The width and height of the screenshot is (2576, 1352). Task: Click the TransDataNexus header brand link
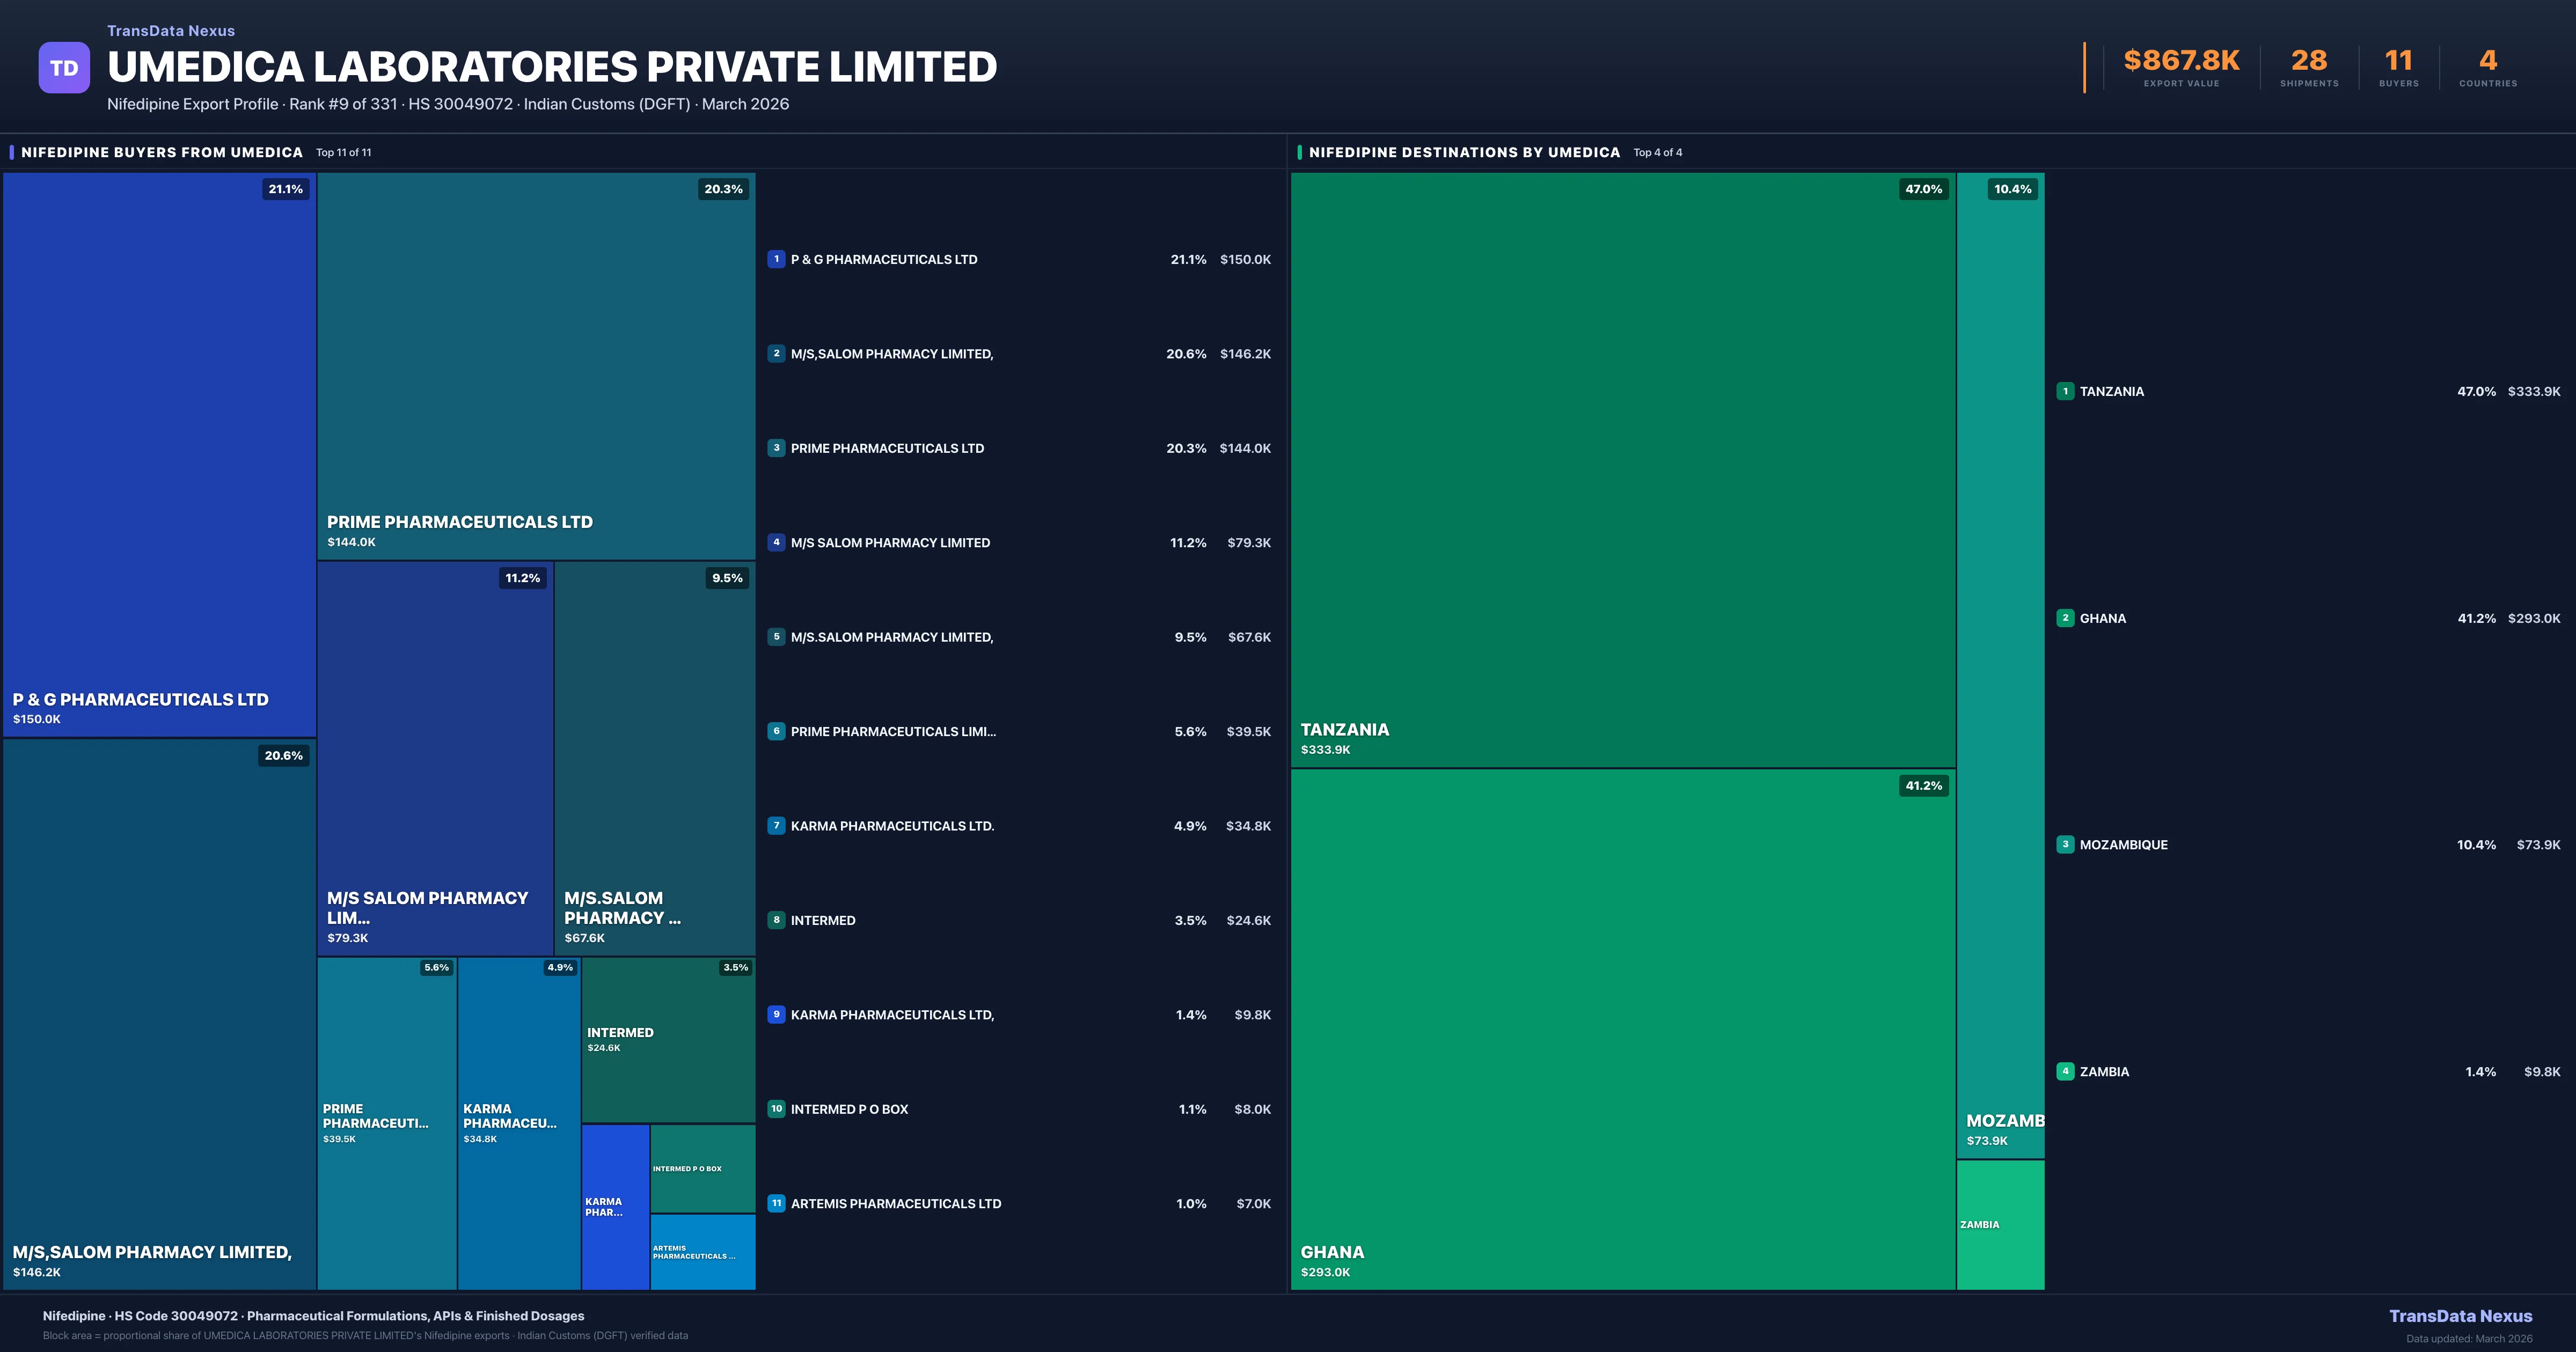point(171,31)
